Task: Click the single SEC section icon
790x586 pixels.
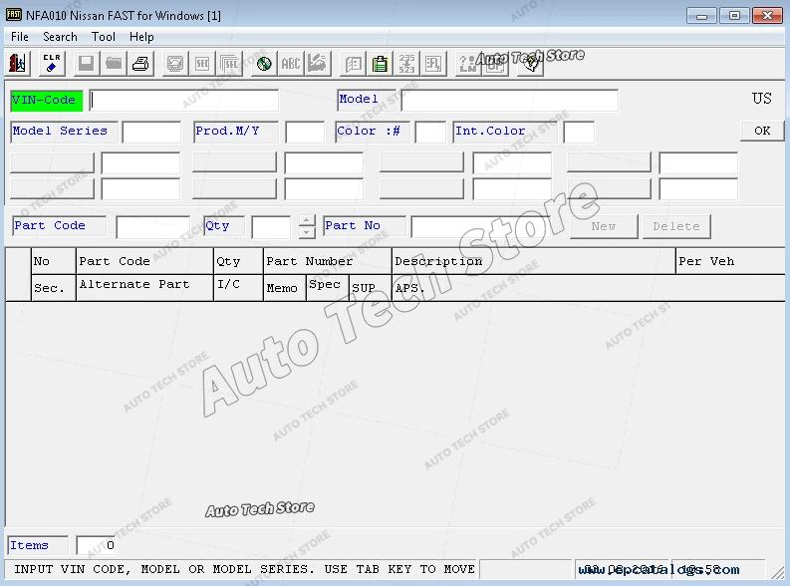Action: [x=202, y=64]
